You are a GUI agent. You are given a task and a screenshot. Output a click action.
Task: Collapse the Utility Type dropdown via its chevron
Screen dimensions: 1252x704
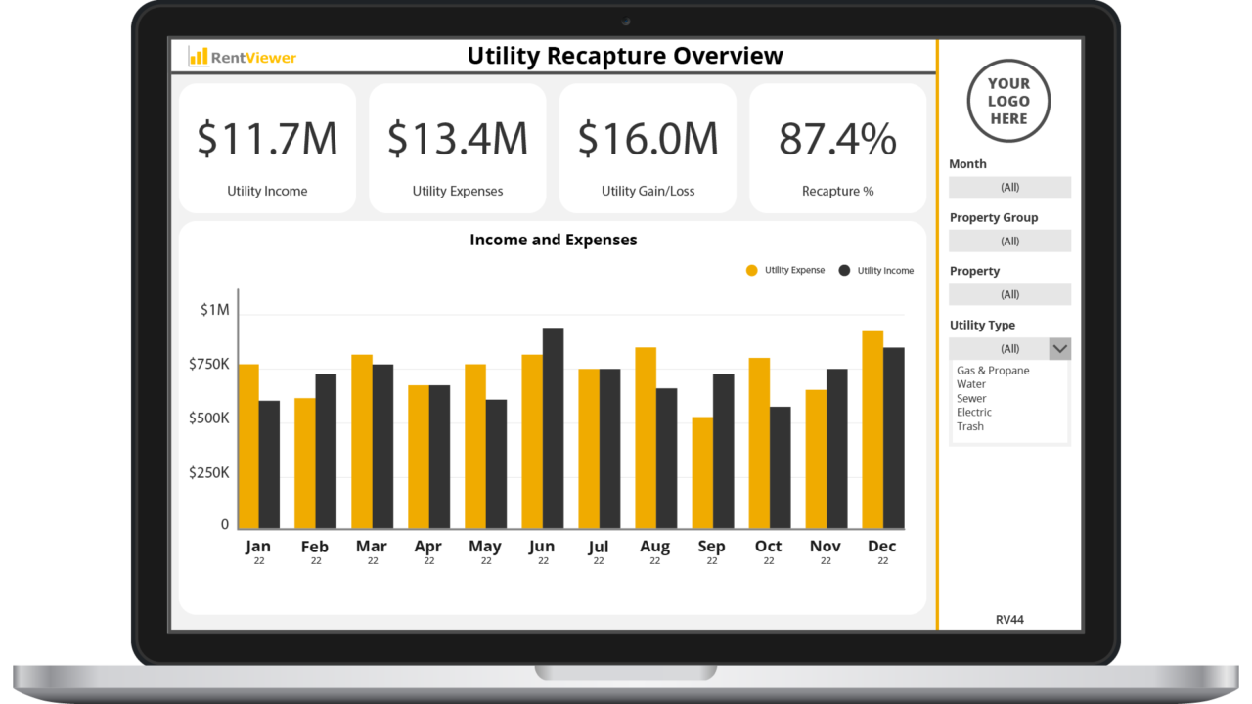click(x=1060, y=348)
